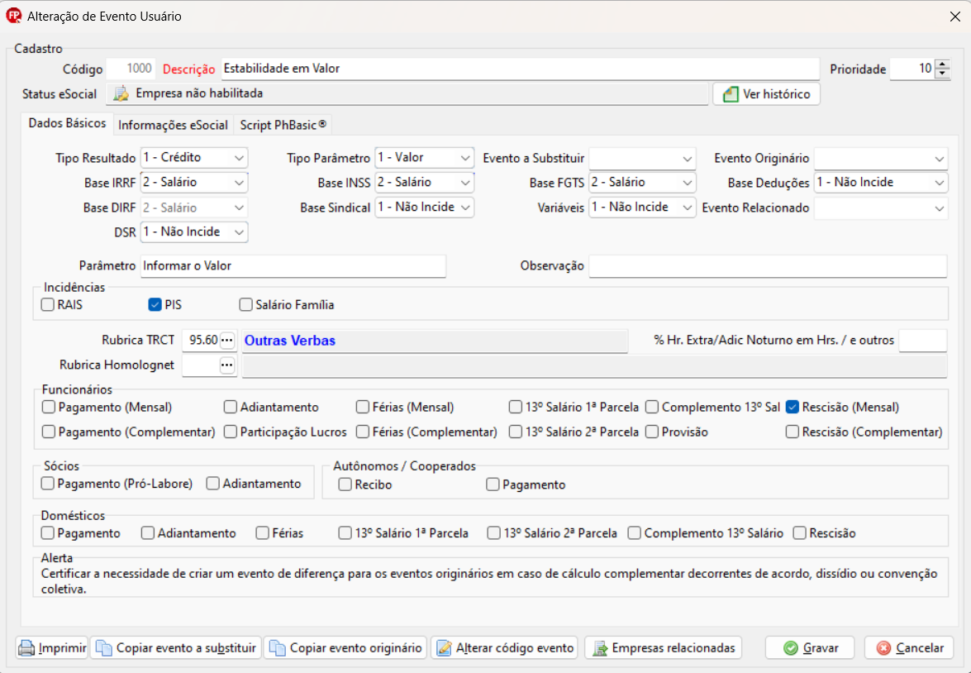Close the Alteração de Evento window
This screenshot has width=971, height=673.
(x=955, y=17)
